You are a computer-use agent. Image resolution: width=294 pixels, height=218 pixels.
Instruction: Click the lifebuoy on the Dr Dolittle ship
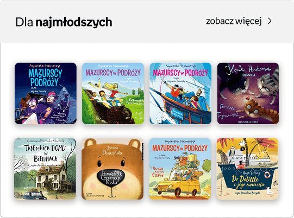point(267,175)
